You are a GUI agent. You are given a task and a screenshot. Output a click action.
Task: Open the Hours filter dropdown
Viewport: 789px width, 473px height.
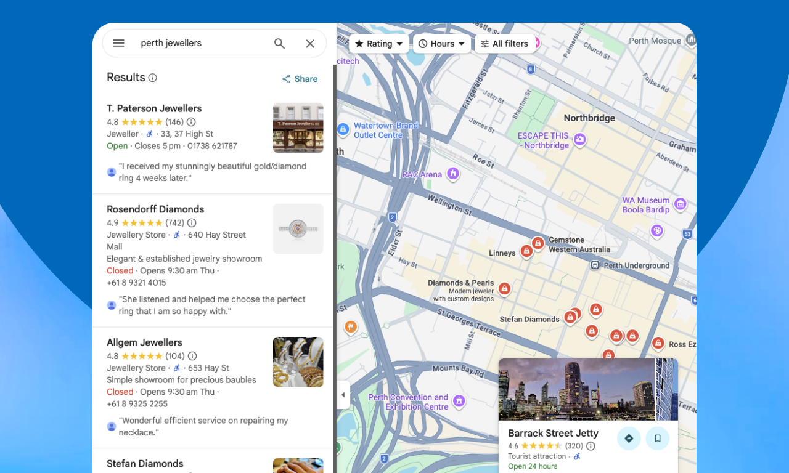coord(442,44)
